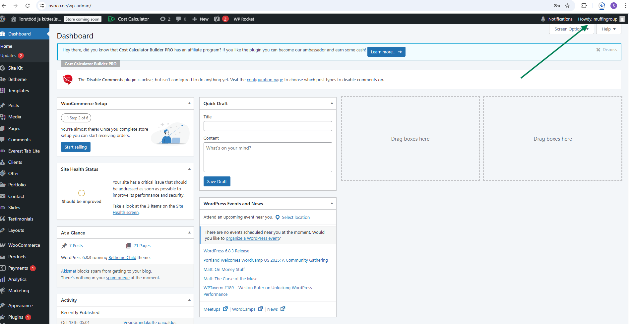Open the WooCommerce menu in sidebar
The height and width of the screenshot is (324, 629).
(x=24, y=245)
